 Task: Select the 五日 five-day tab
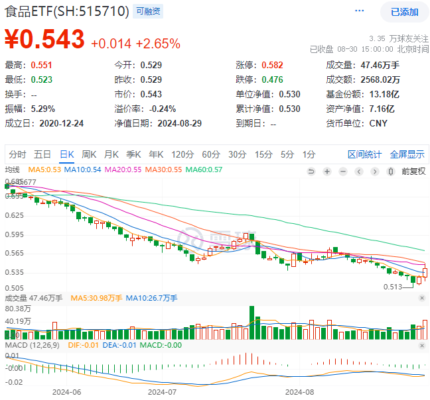(x=42, y=154)
